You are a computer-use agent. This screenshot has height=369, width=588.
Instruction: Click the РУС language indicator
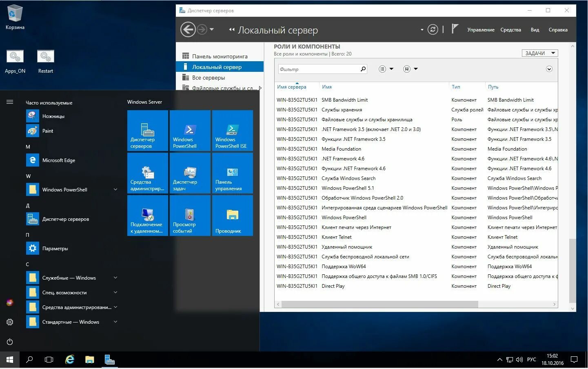coord(531,360)
